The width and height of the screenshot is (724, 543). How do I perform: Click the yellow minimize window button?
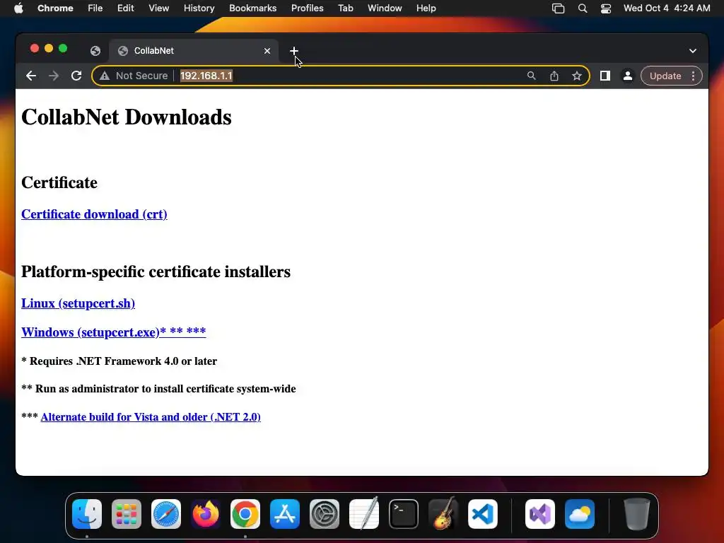tap(49, 49)
